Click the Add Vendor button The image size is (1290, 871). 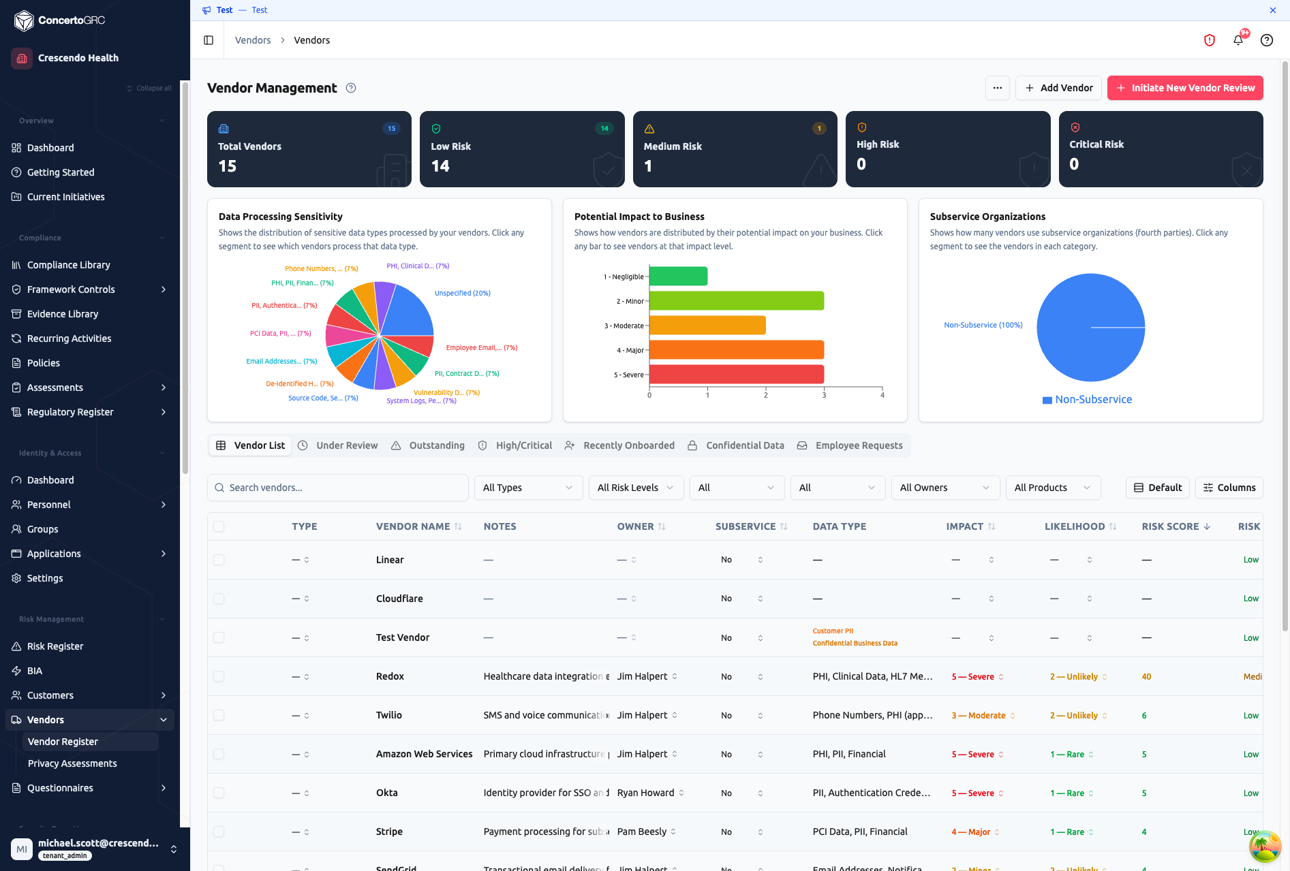[1058, 88]
